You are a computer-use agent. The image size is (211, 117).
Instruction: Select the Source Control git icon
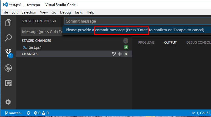coord(8,53)
